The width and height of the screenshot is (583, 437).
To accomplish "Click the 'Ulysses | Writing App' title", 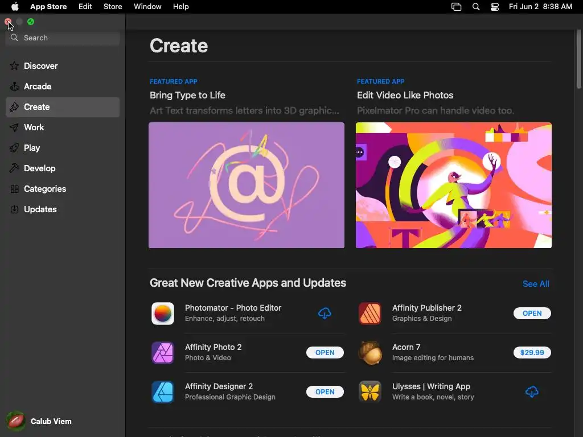I will pos(431,386).
